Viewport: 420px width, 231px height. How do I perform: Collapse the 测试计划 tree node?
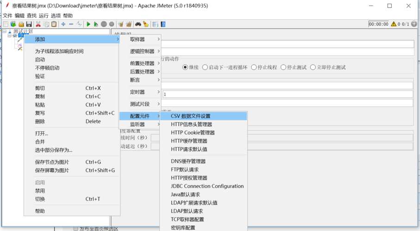pos(5,31)
